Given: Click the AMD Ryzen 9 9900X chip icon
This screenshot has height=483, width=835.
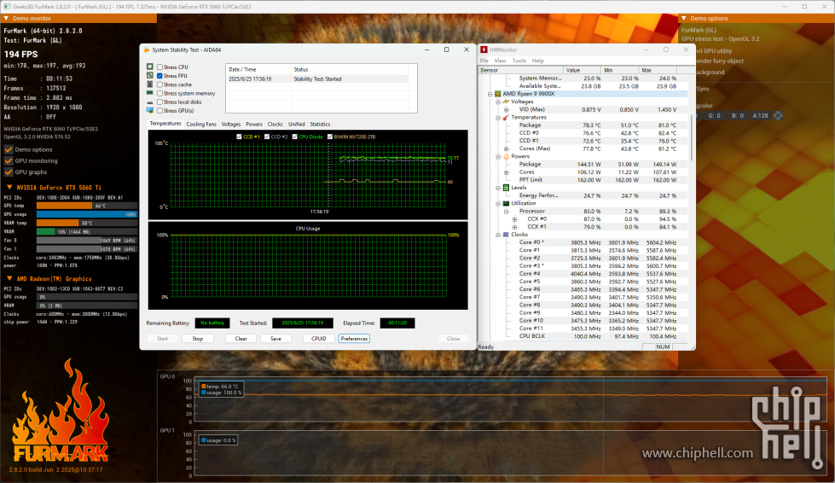Looking at the screenshot, I should coord(498,94).
